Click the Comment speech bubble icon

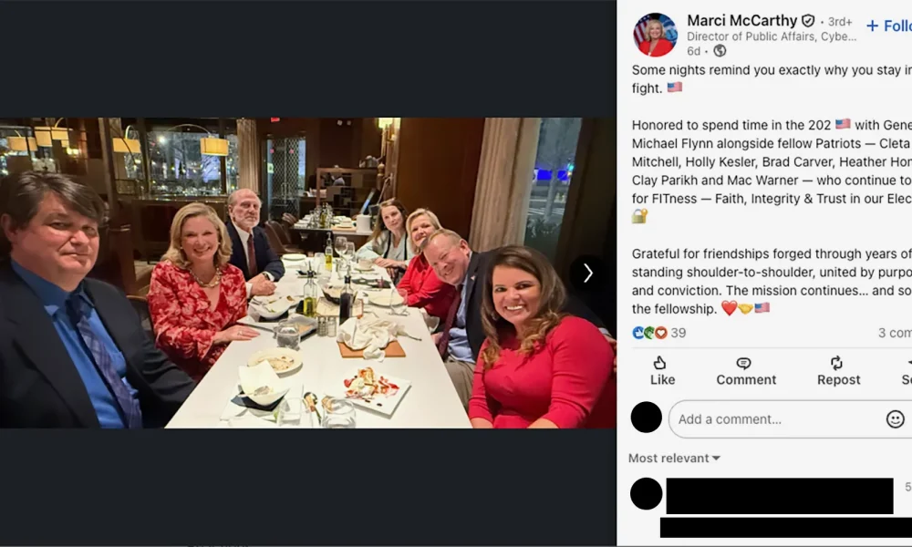(745, 363)
